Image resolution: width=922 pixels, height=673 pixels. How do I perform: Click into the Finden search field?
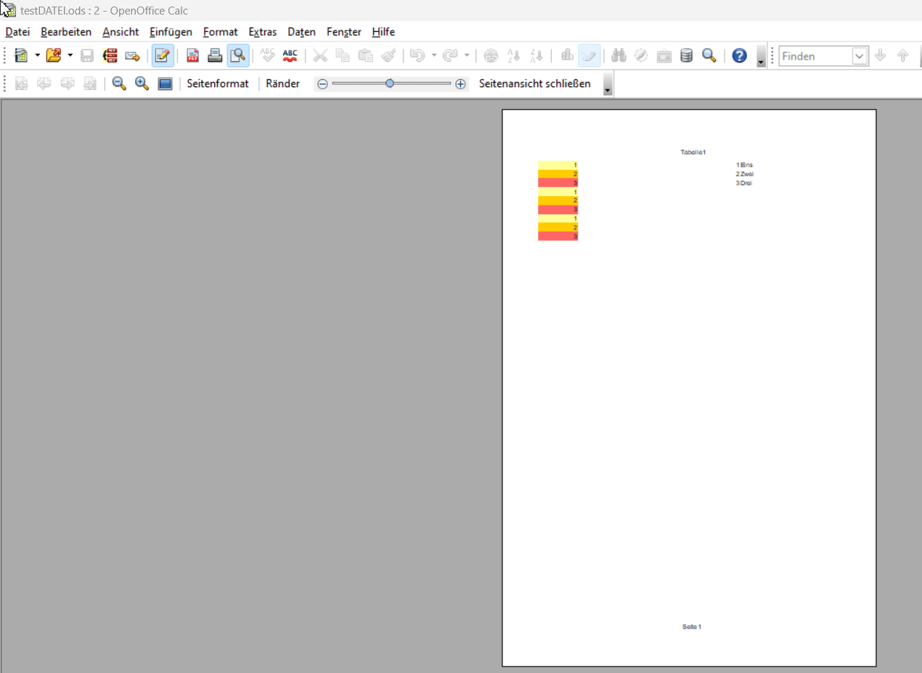pyautogui.click(x=815, y=56)
